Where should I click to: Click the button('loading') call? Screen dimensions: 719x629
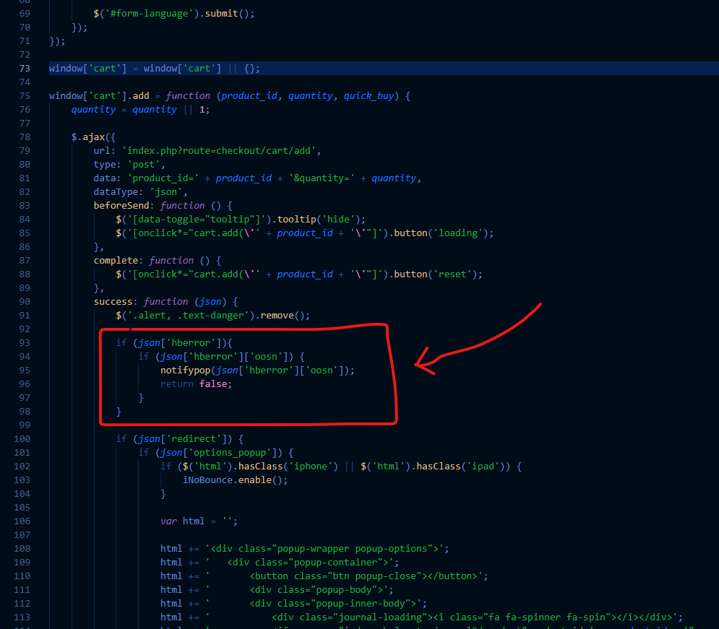pyautogui.click(x=441, y=233)
